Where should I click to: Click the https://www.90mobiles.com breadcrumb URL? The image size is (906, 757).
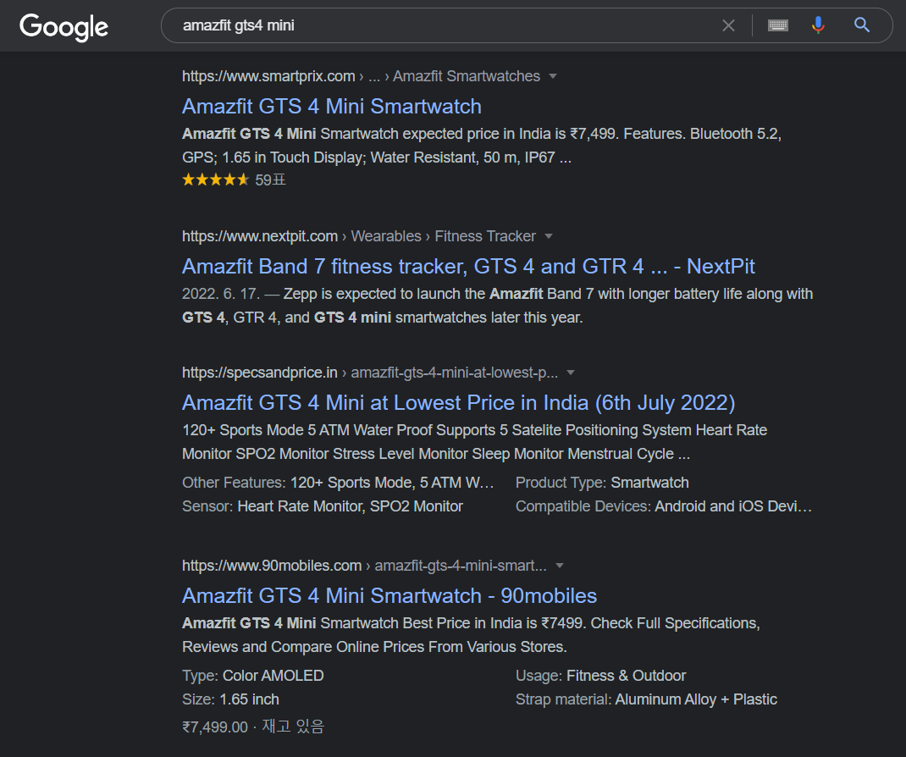click(272, 566)
